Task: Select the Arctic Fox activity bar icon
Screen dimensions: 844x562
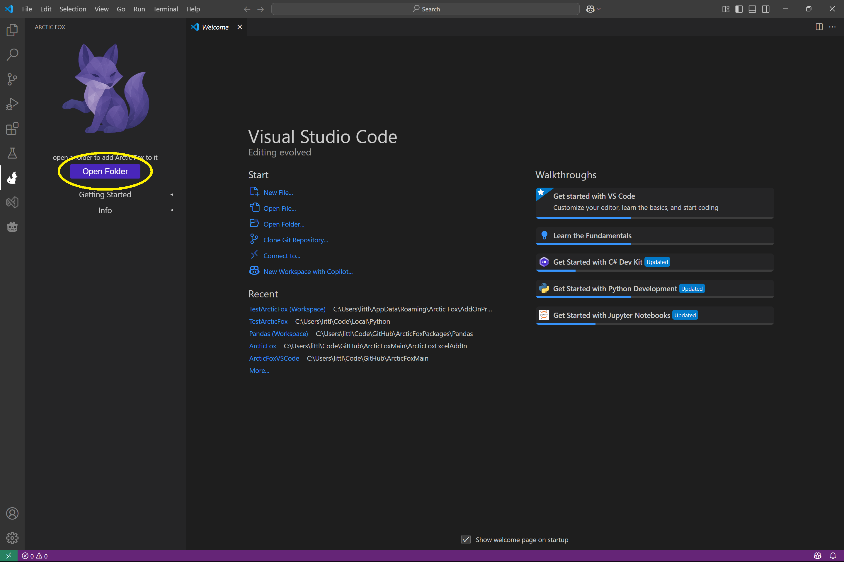Action: point(12,177)
